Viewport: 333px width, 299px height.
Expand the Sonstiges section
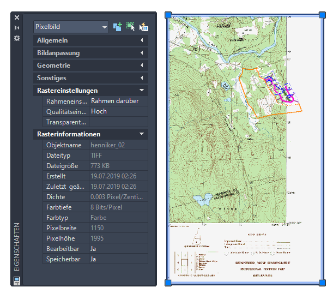pyautogui.click(x=90, y=78)
